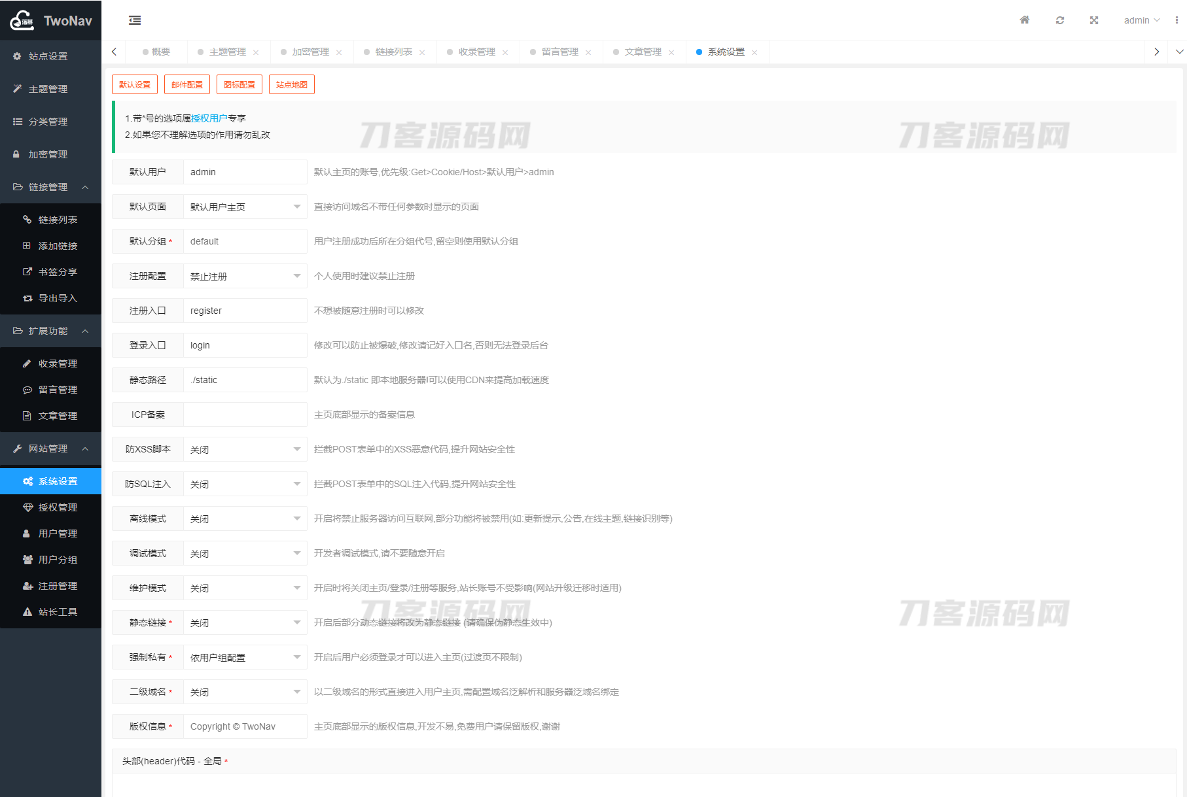Open 书签分享 under link management
The width and height of the screenshot is (1187, 797).
coord(58,272)
